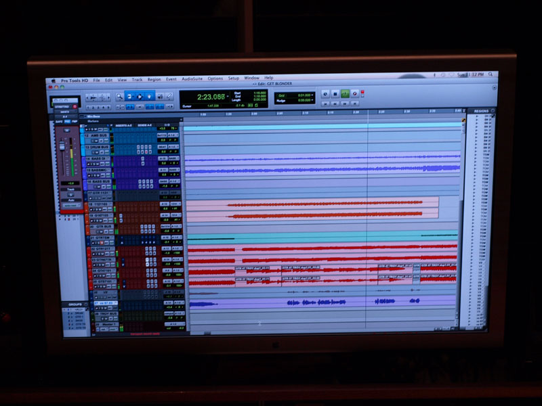Select the 28 TROY BUS track name
Screen dimensions: 542x406
[x=105, y=313]
